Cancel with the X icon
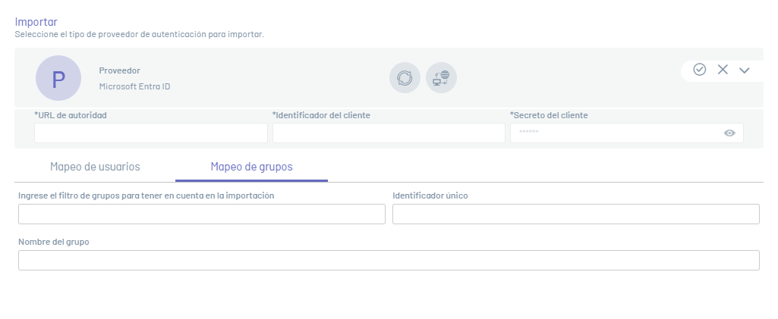Viewport: 778px width, 319px height. click(x=723, y=70)
